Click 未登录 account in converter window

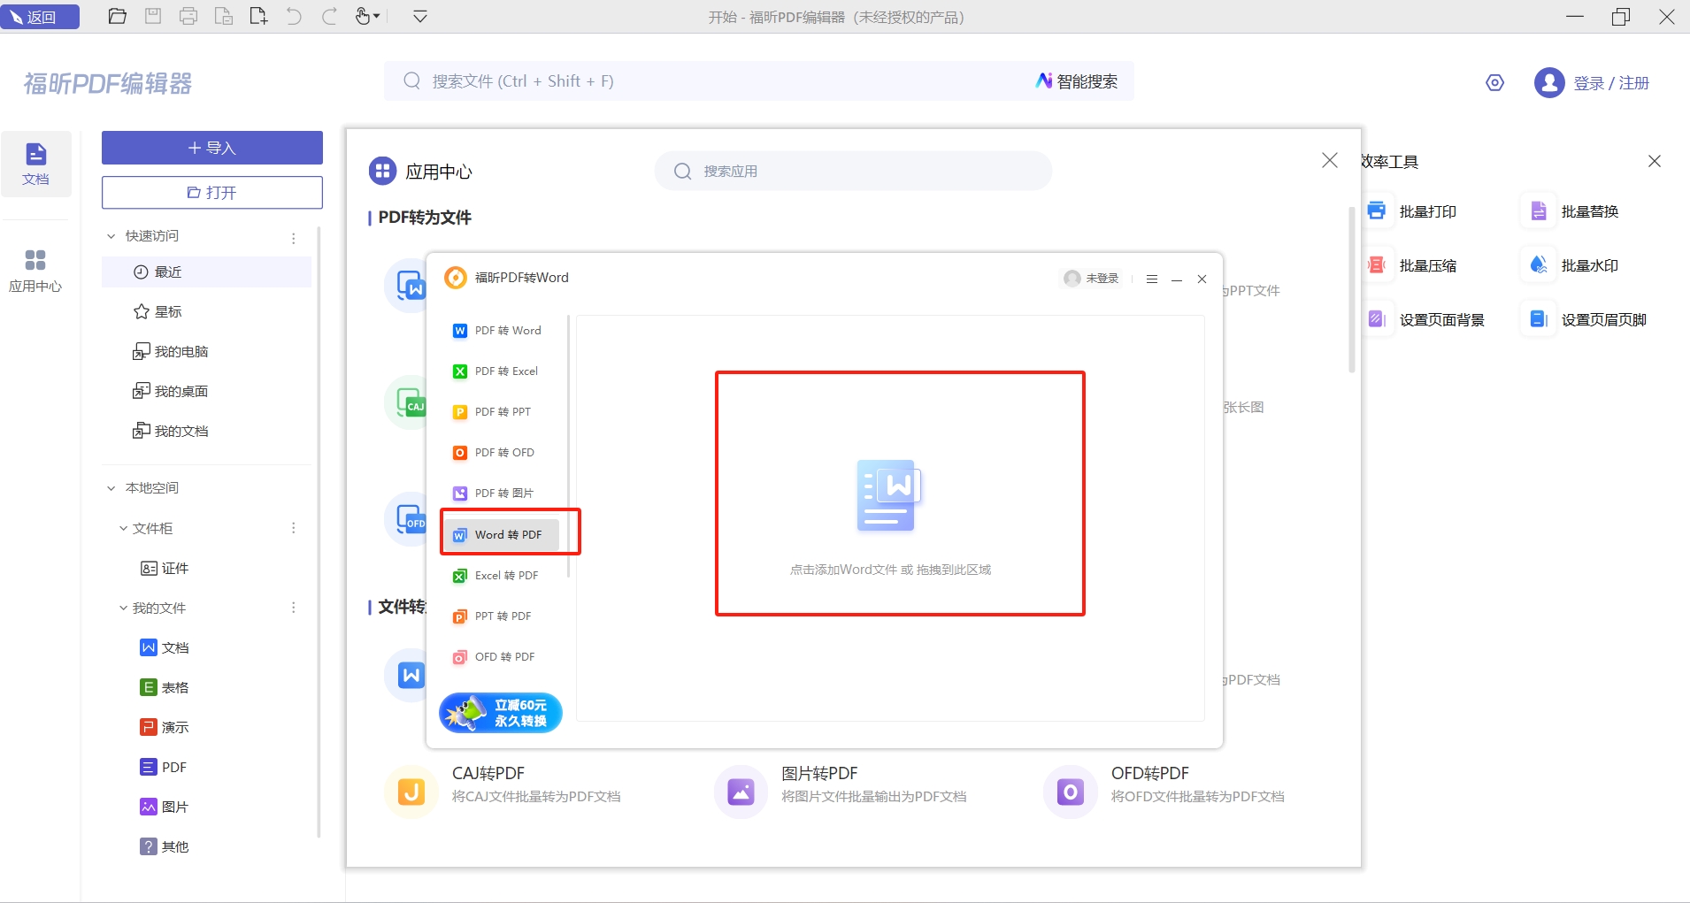1091,279
